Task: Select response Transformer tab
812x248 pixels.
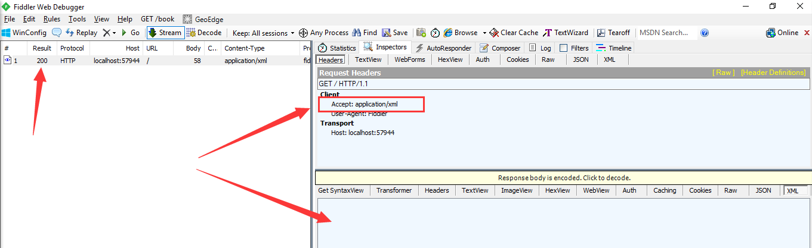Action: [394, 190]
